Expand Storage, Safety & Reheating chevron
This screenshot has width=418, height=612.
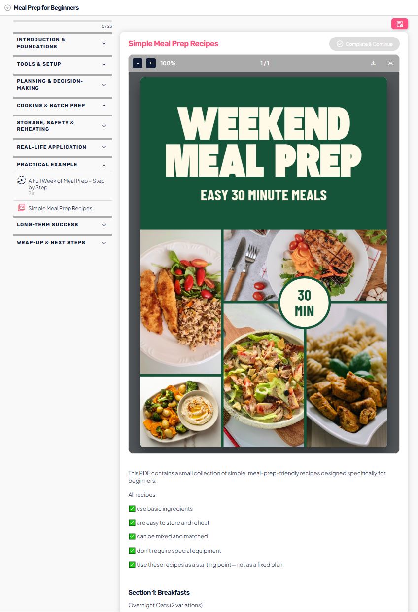[x=104, y=126]
